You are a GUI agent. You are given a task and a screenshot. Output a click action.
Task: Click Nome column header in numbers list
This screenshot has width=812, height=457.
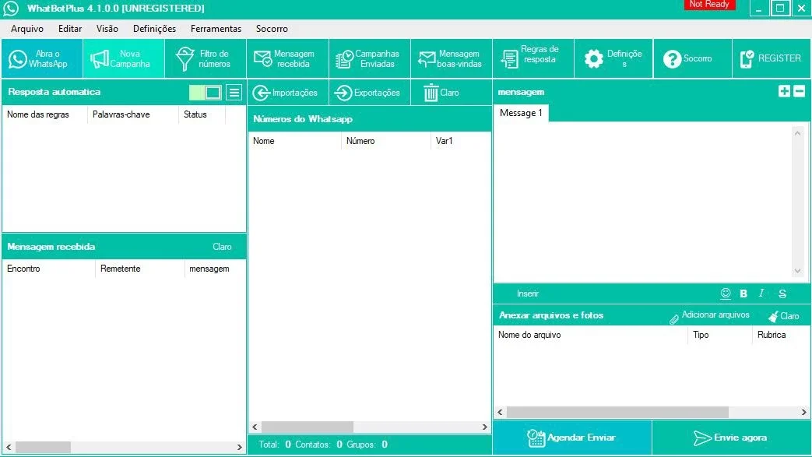(x=294, y=141)
